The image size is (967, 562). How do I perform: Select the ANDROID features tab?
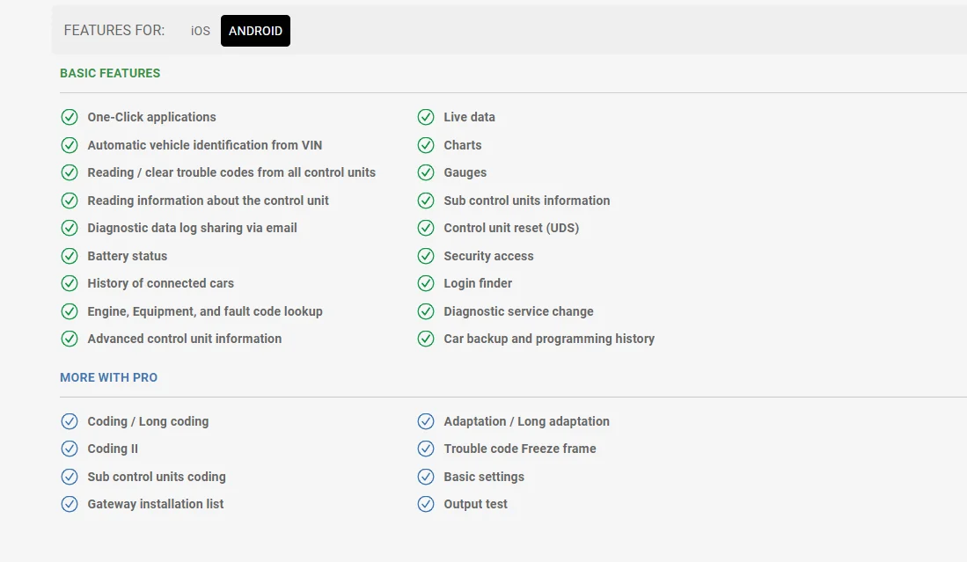point(255,31)
